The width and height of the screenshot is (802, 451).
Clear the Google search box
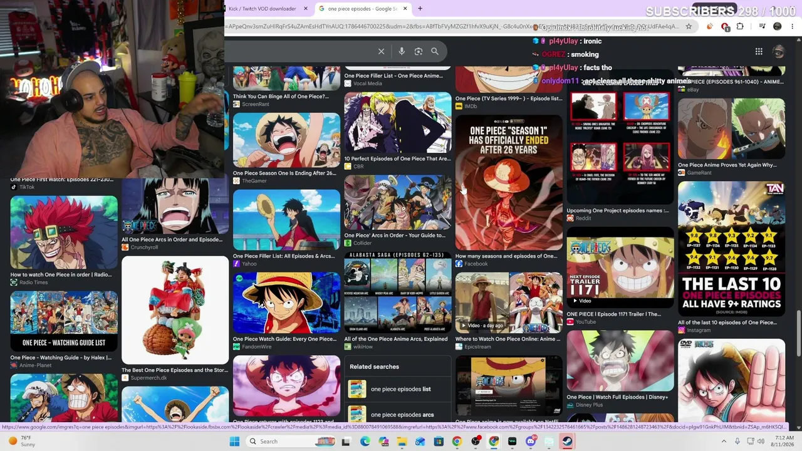coord(381,51)
